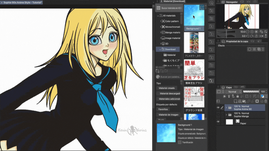Image resolution: width=269 pixels, height=151 pixels.
Task: Toggle visibility of Paper layer
Action: [218, 122]
